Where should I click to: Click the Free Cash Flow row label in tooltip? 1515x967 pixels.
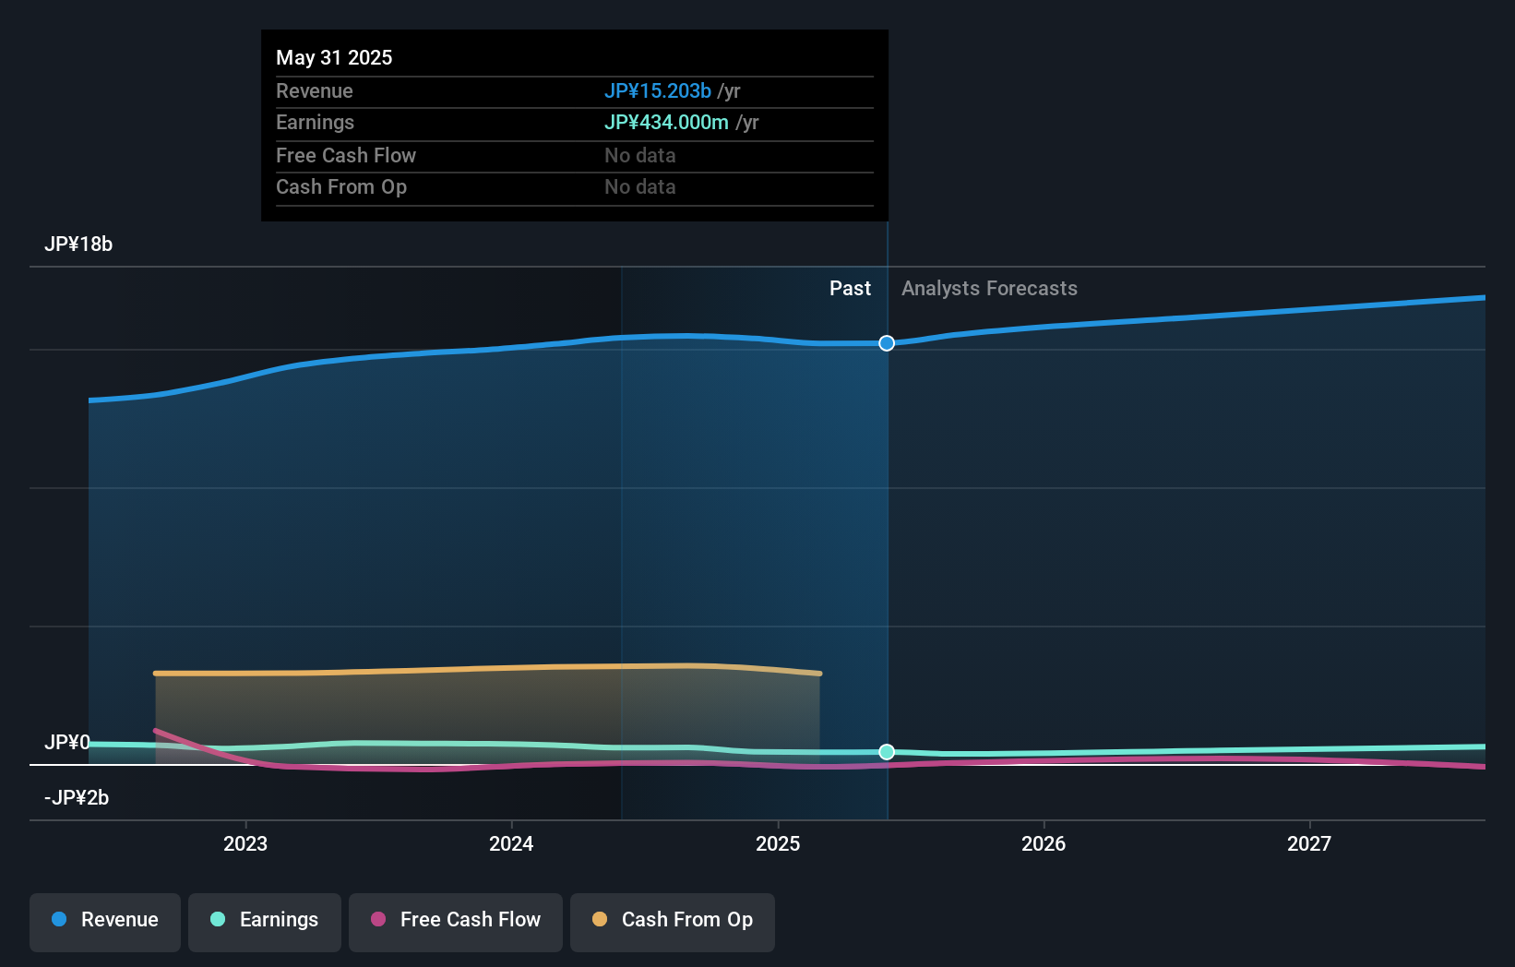click(346, 156)
